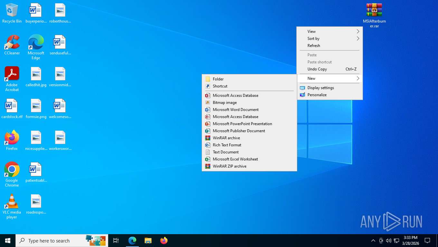The height and width of the screenshot is (247, 438).
Task: Select the nicesupplie image file icon
Action: click(x=36, y=141)
